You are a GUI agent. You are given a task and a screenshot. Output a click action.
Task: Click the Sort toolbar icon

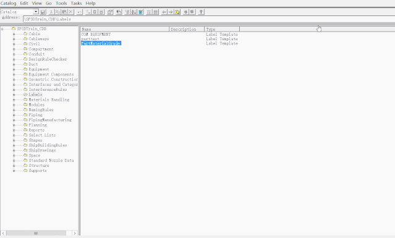[134, 12]
